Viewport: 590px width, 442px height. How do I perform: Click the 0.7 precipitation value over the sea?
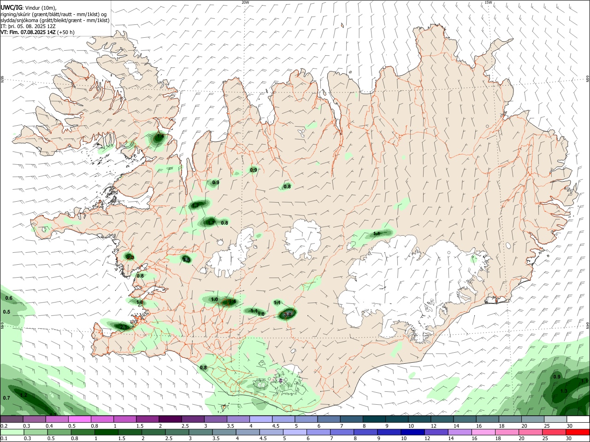click(x=6, y=398)
